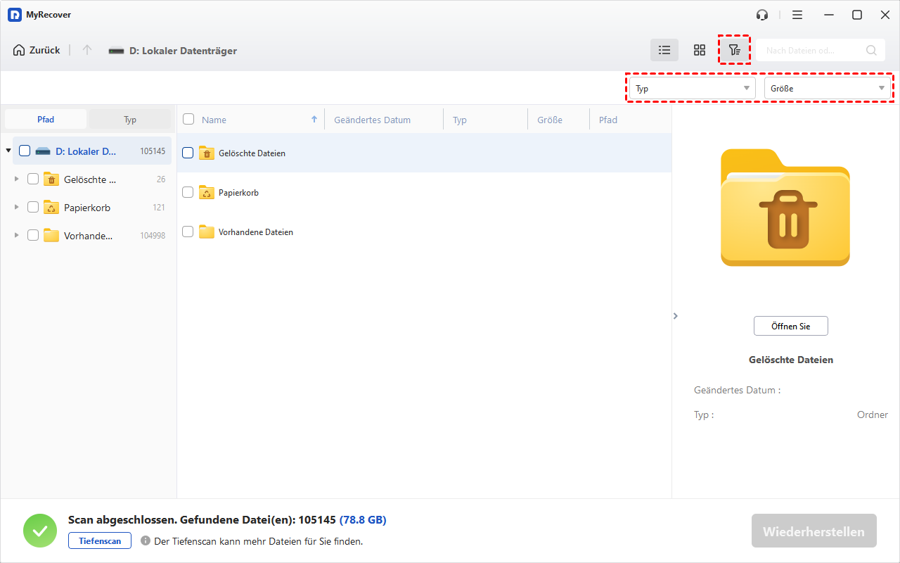Click the info icon beside Tiefenscan hint
The image size is (900, 563).
146,541
